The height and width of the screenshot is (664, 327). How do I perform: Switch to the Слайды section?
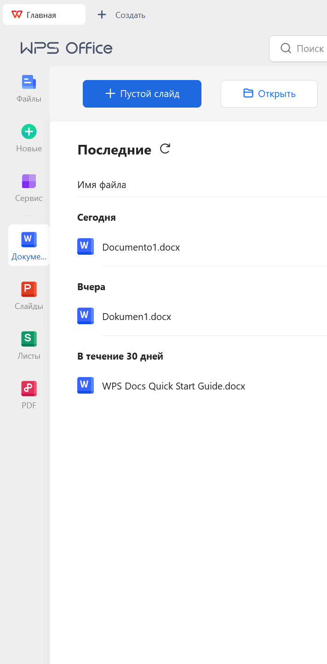click(29, 294)
